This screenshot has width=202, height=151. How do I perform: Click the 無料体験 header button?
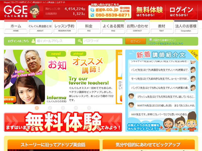coord(149,12)
